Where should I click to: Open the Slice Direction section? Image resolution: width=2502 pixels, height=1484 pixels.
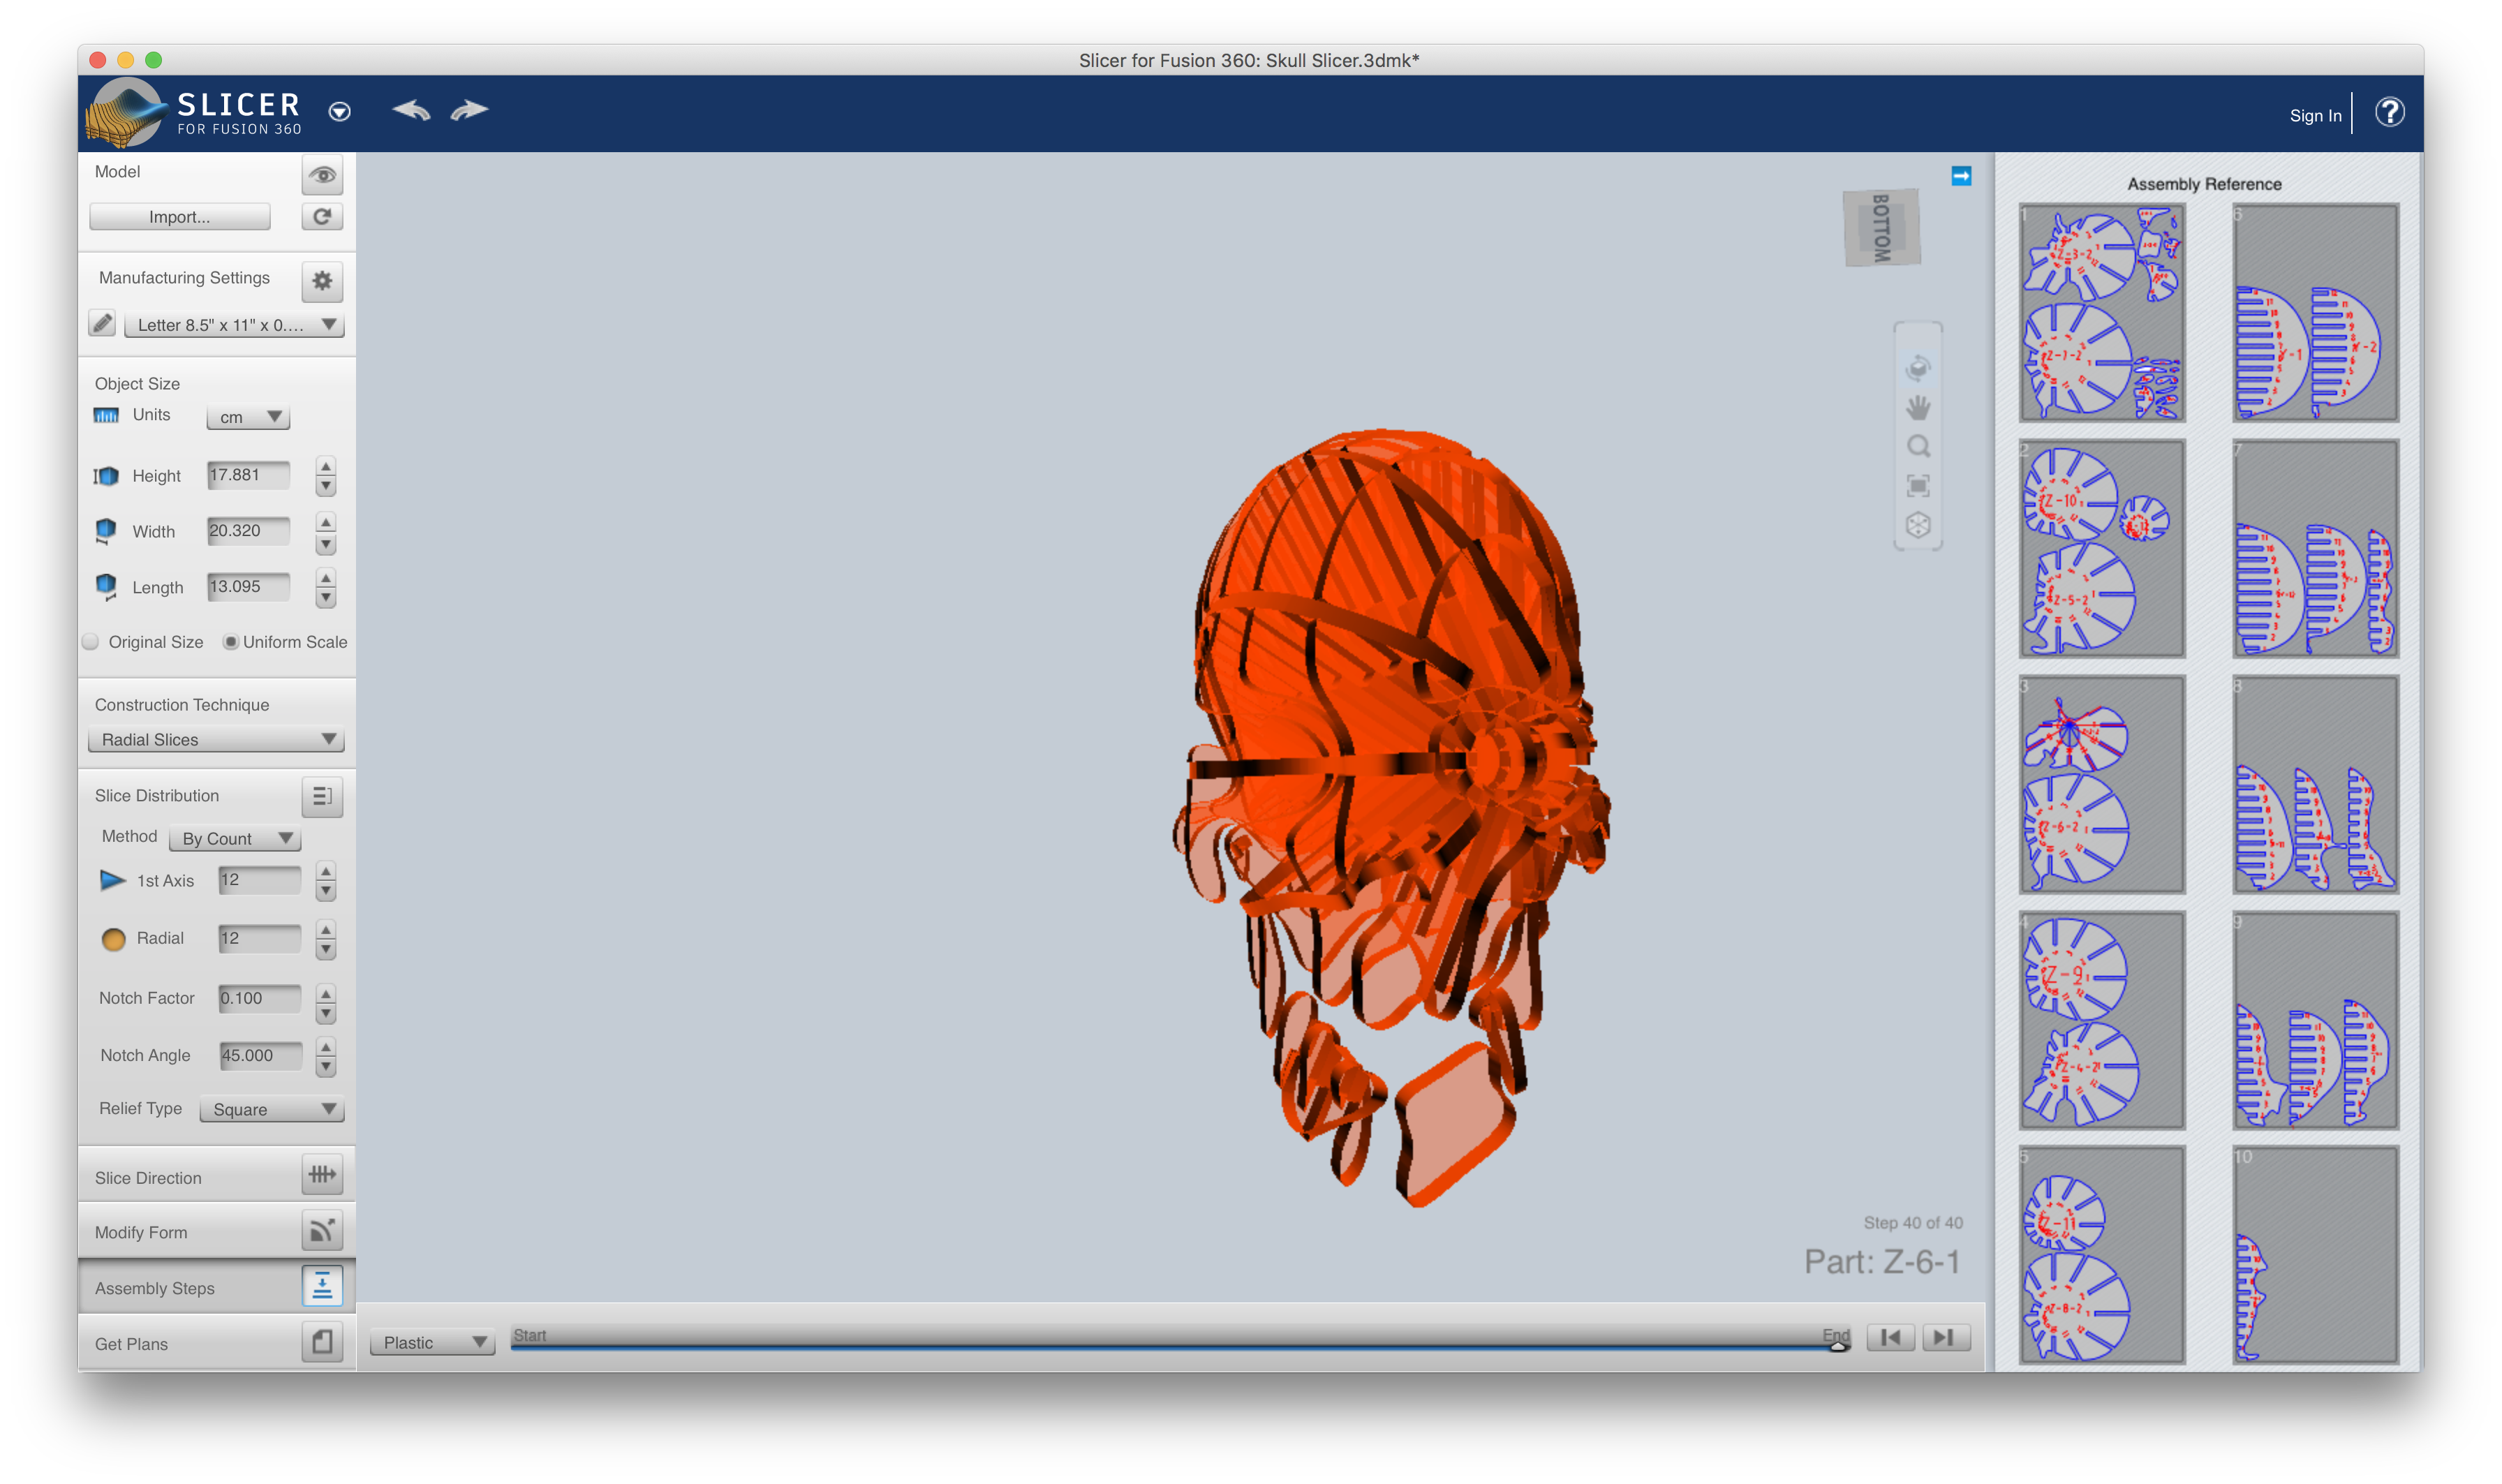point(217,1176)
